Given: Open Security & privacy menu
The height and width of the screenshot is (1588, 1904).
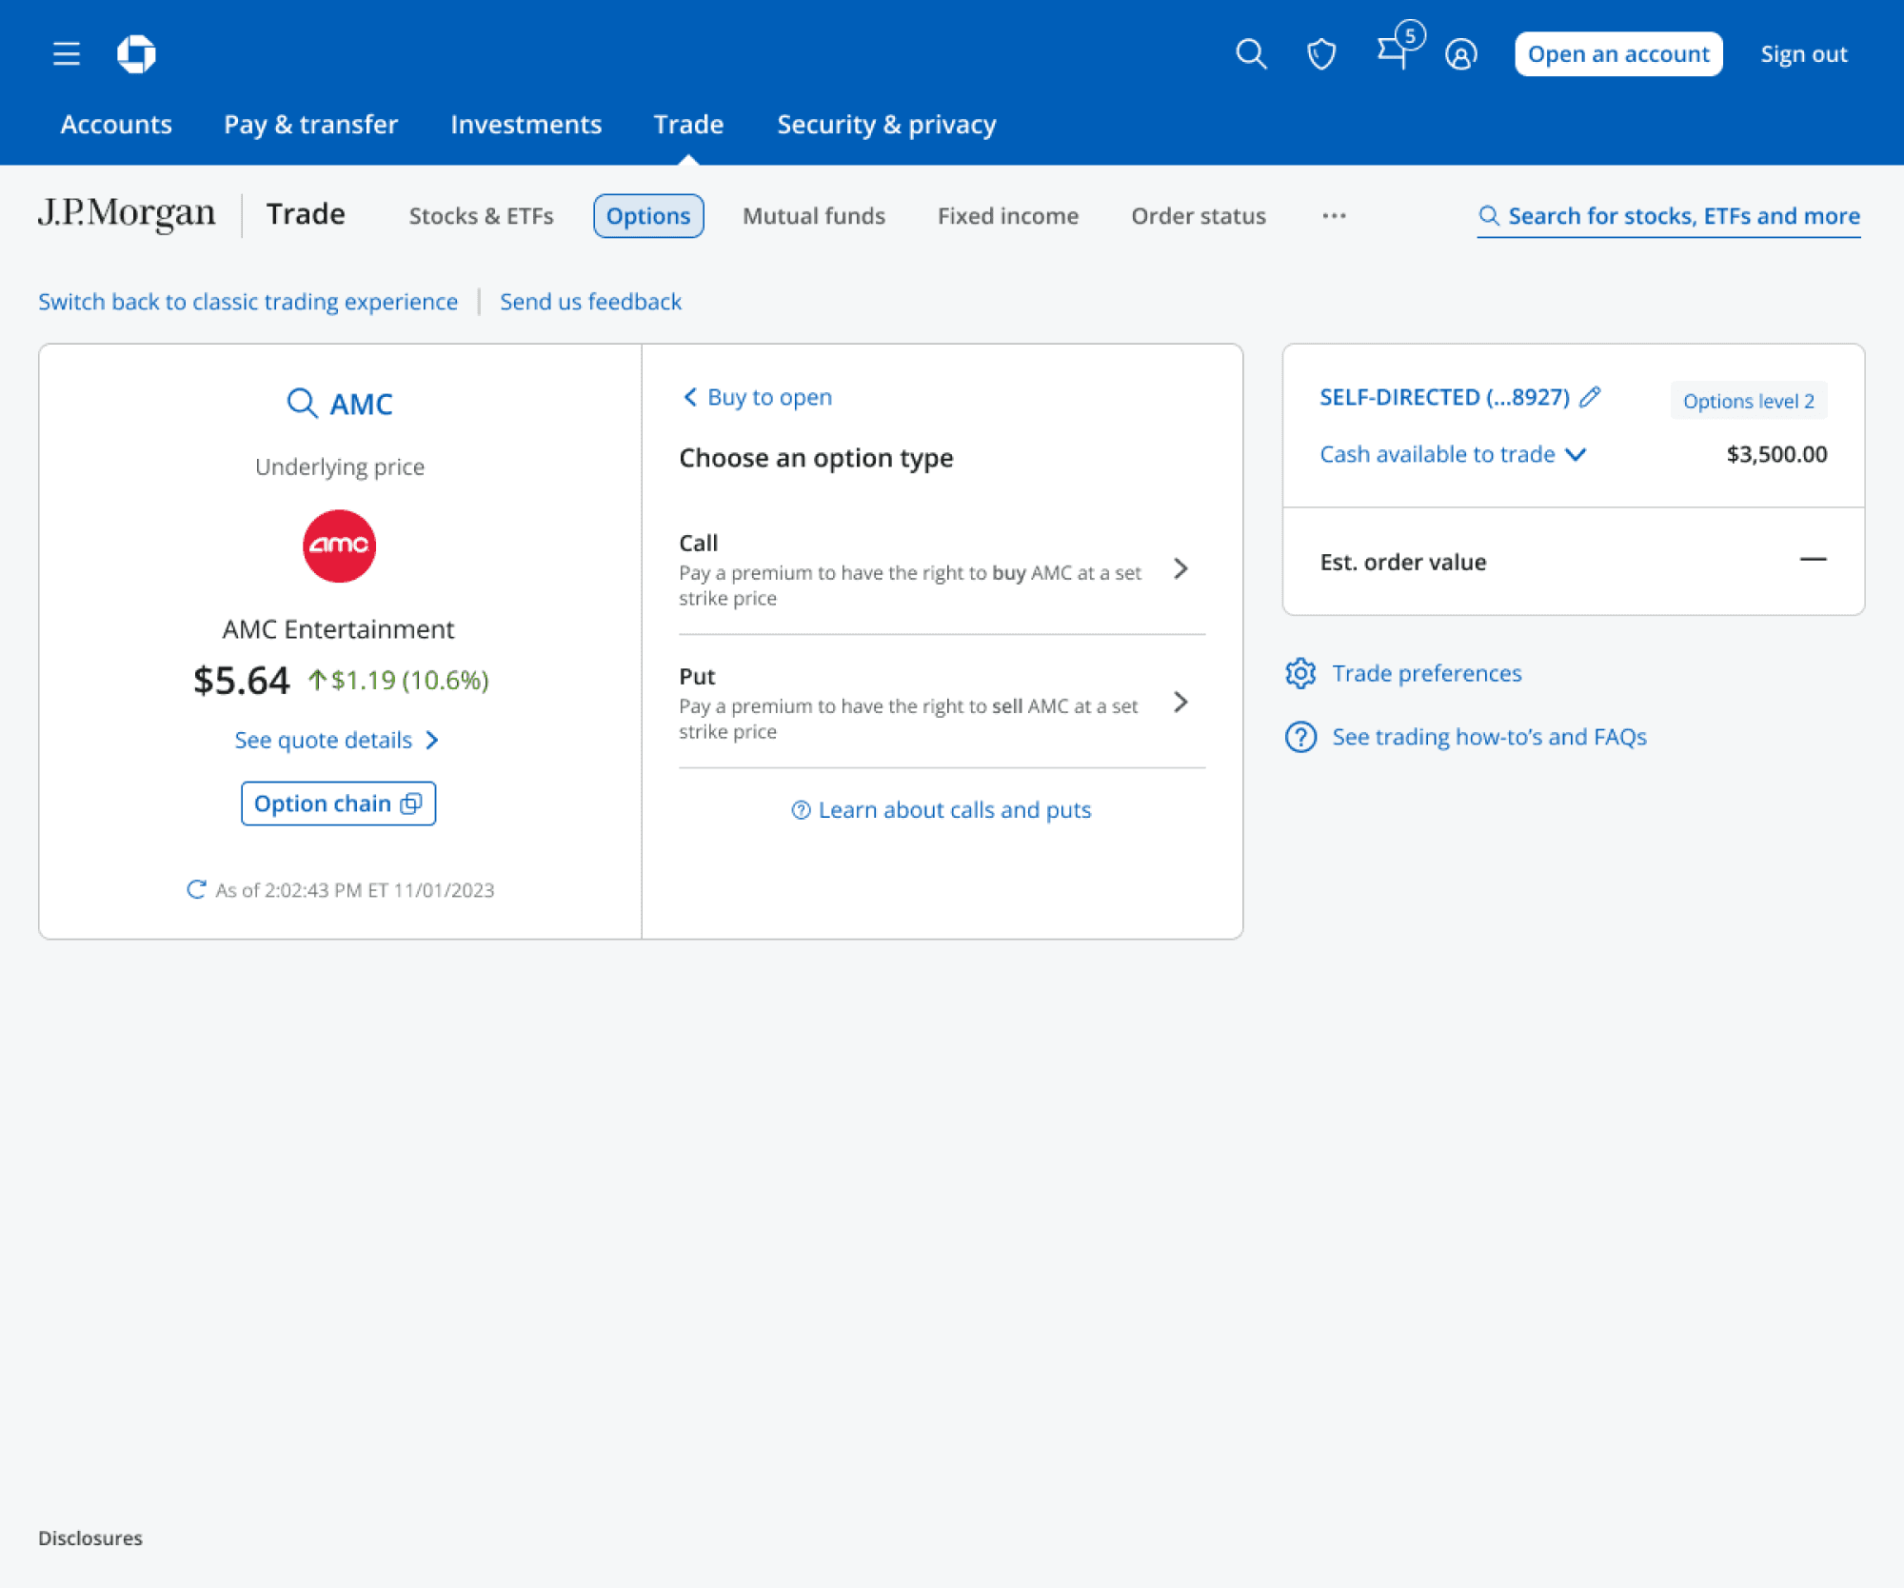Looking at the screenshot, I should point(886,124).
